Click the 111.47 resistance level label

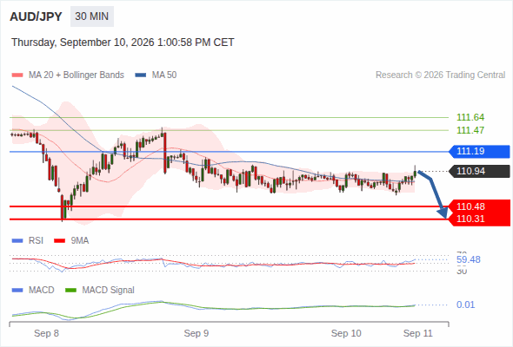coord(470,130)
